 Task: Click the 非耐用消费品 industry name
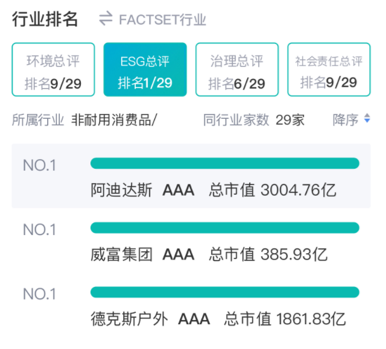pyautogui.click(x=114, y=120)
